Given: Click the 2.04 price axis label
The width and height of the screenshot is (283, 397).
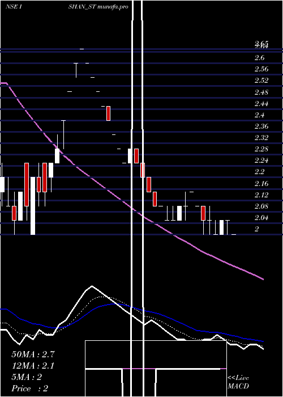Looking at the screenshot, I should click(x=261, y=217).
